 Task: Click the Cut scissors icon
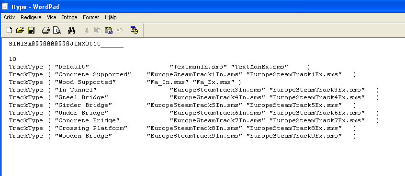(x=87, y=30)
